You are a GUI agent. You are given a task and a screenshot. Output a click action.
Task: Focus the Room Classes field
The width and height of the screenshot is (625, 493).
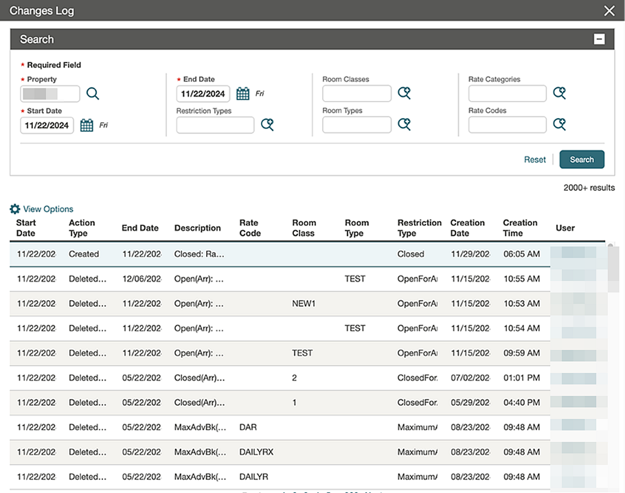tap(356, 93)
